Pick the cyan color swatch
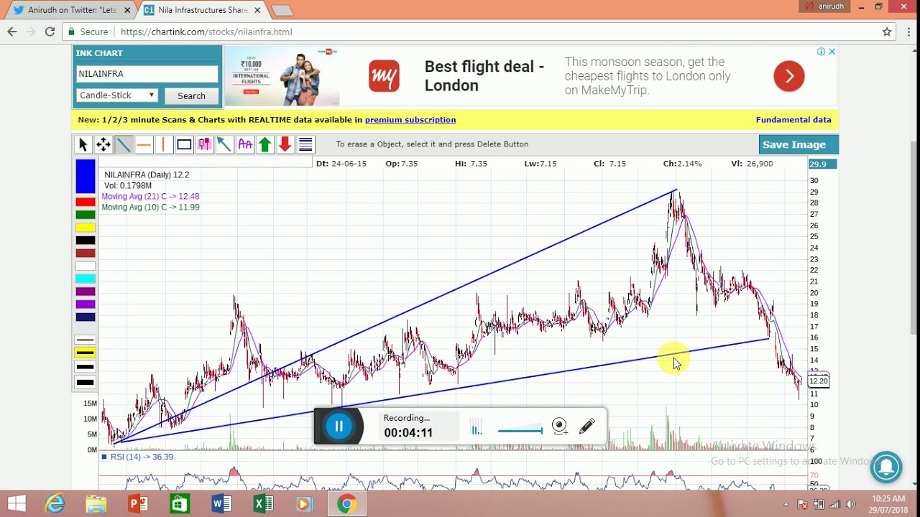 (x=86, y=279)
